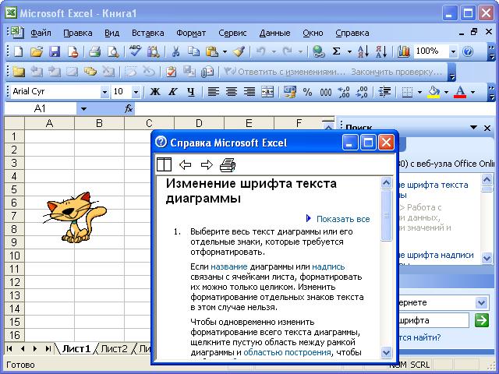This screenshot has height=374, width=499.
Task: Open the font size 10 dropdown
Action: 136,92
